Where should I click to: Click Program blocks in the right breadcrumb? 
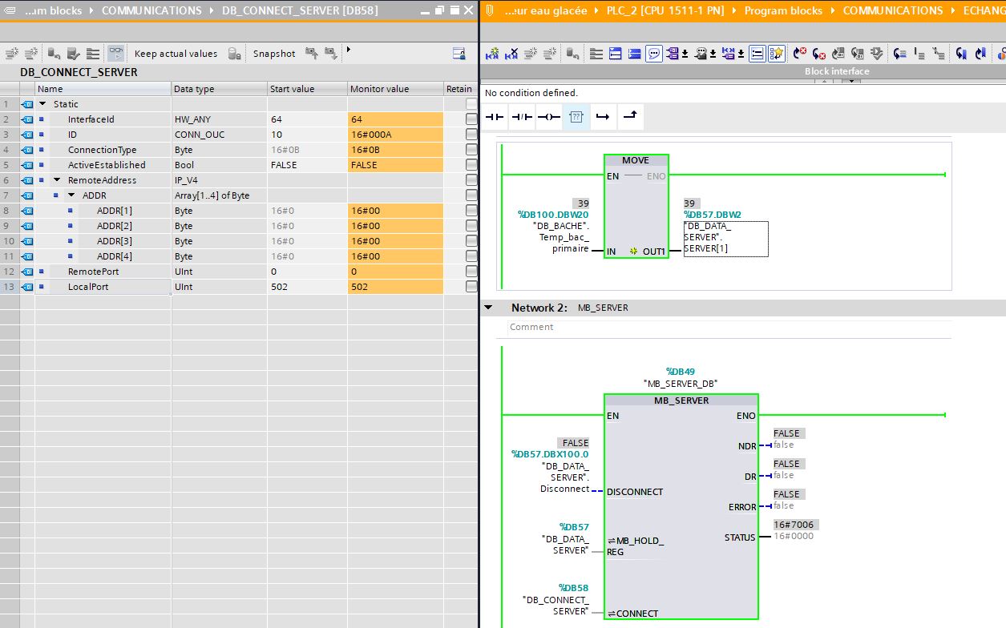click(783, 10)
